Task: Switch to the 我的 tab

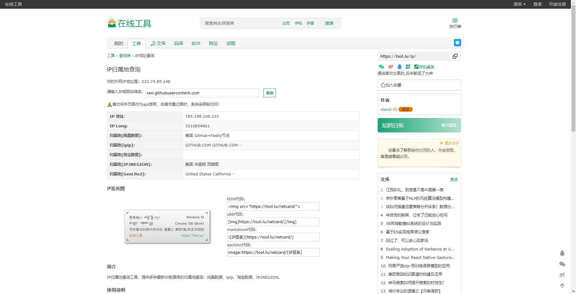Action: pyautogui.click(x=118, y=44)
